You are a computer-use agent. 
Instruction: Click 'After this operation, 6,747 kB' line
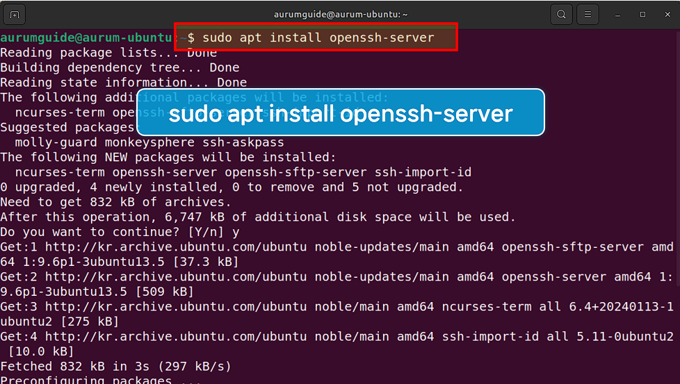(258, 217)
